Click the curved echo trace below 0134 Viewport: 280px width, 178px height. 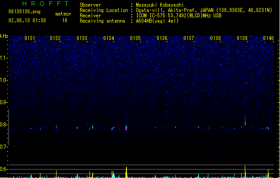pos(113,128)
